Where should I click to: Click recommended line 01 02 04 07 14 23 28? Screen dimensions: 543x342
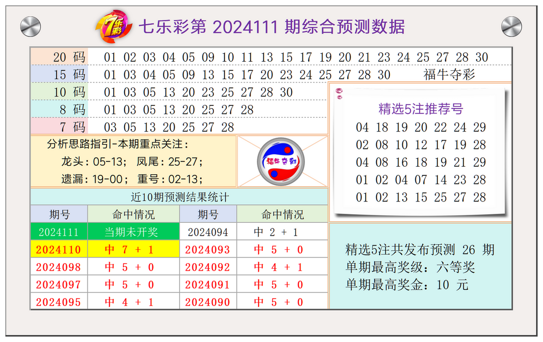click(x=421, y=180)
